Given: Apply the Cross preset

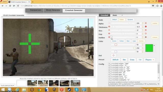Looking at the screenshot, I should (x=132, y=60).
